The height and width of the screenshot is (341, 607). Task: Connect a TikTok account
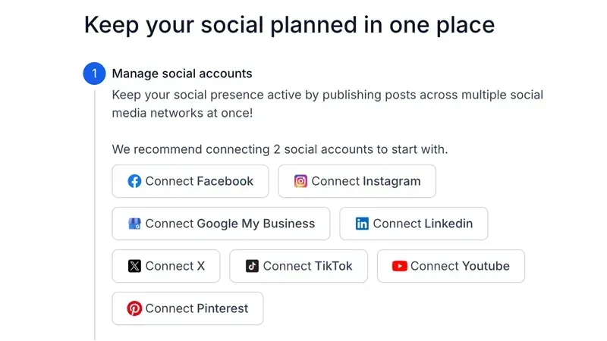coord(298,266)
